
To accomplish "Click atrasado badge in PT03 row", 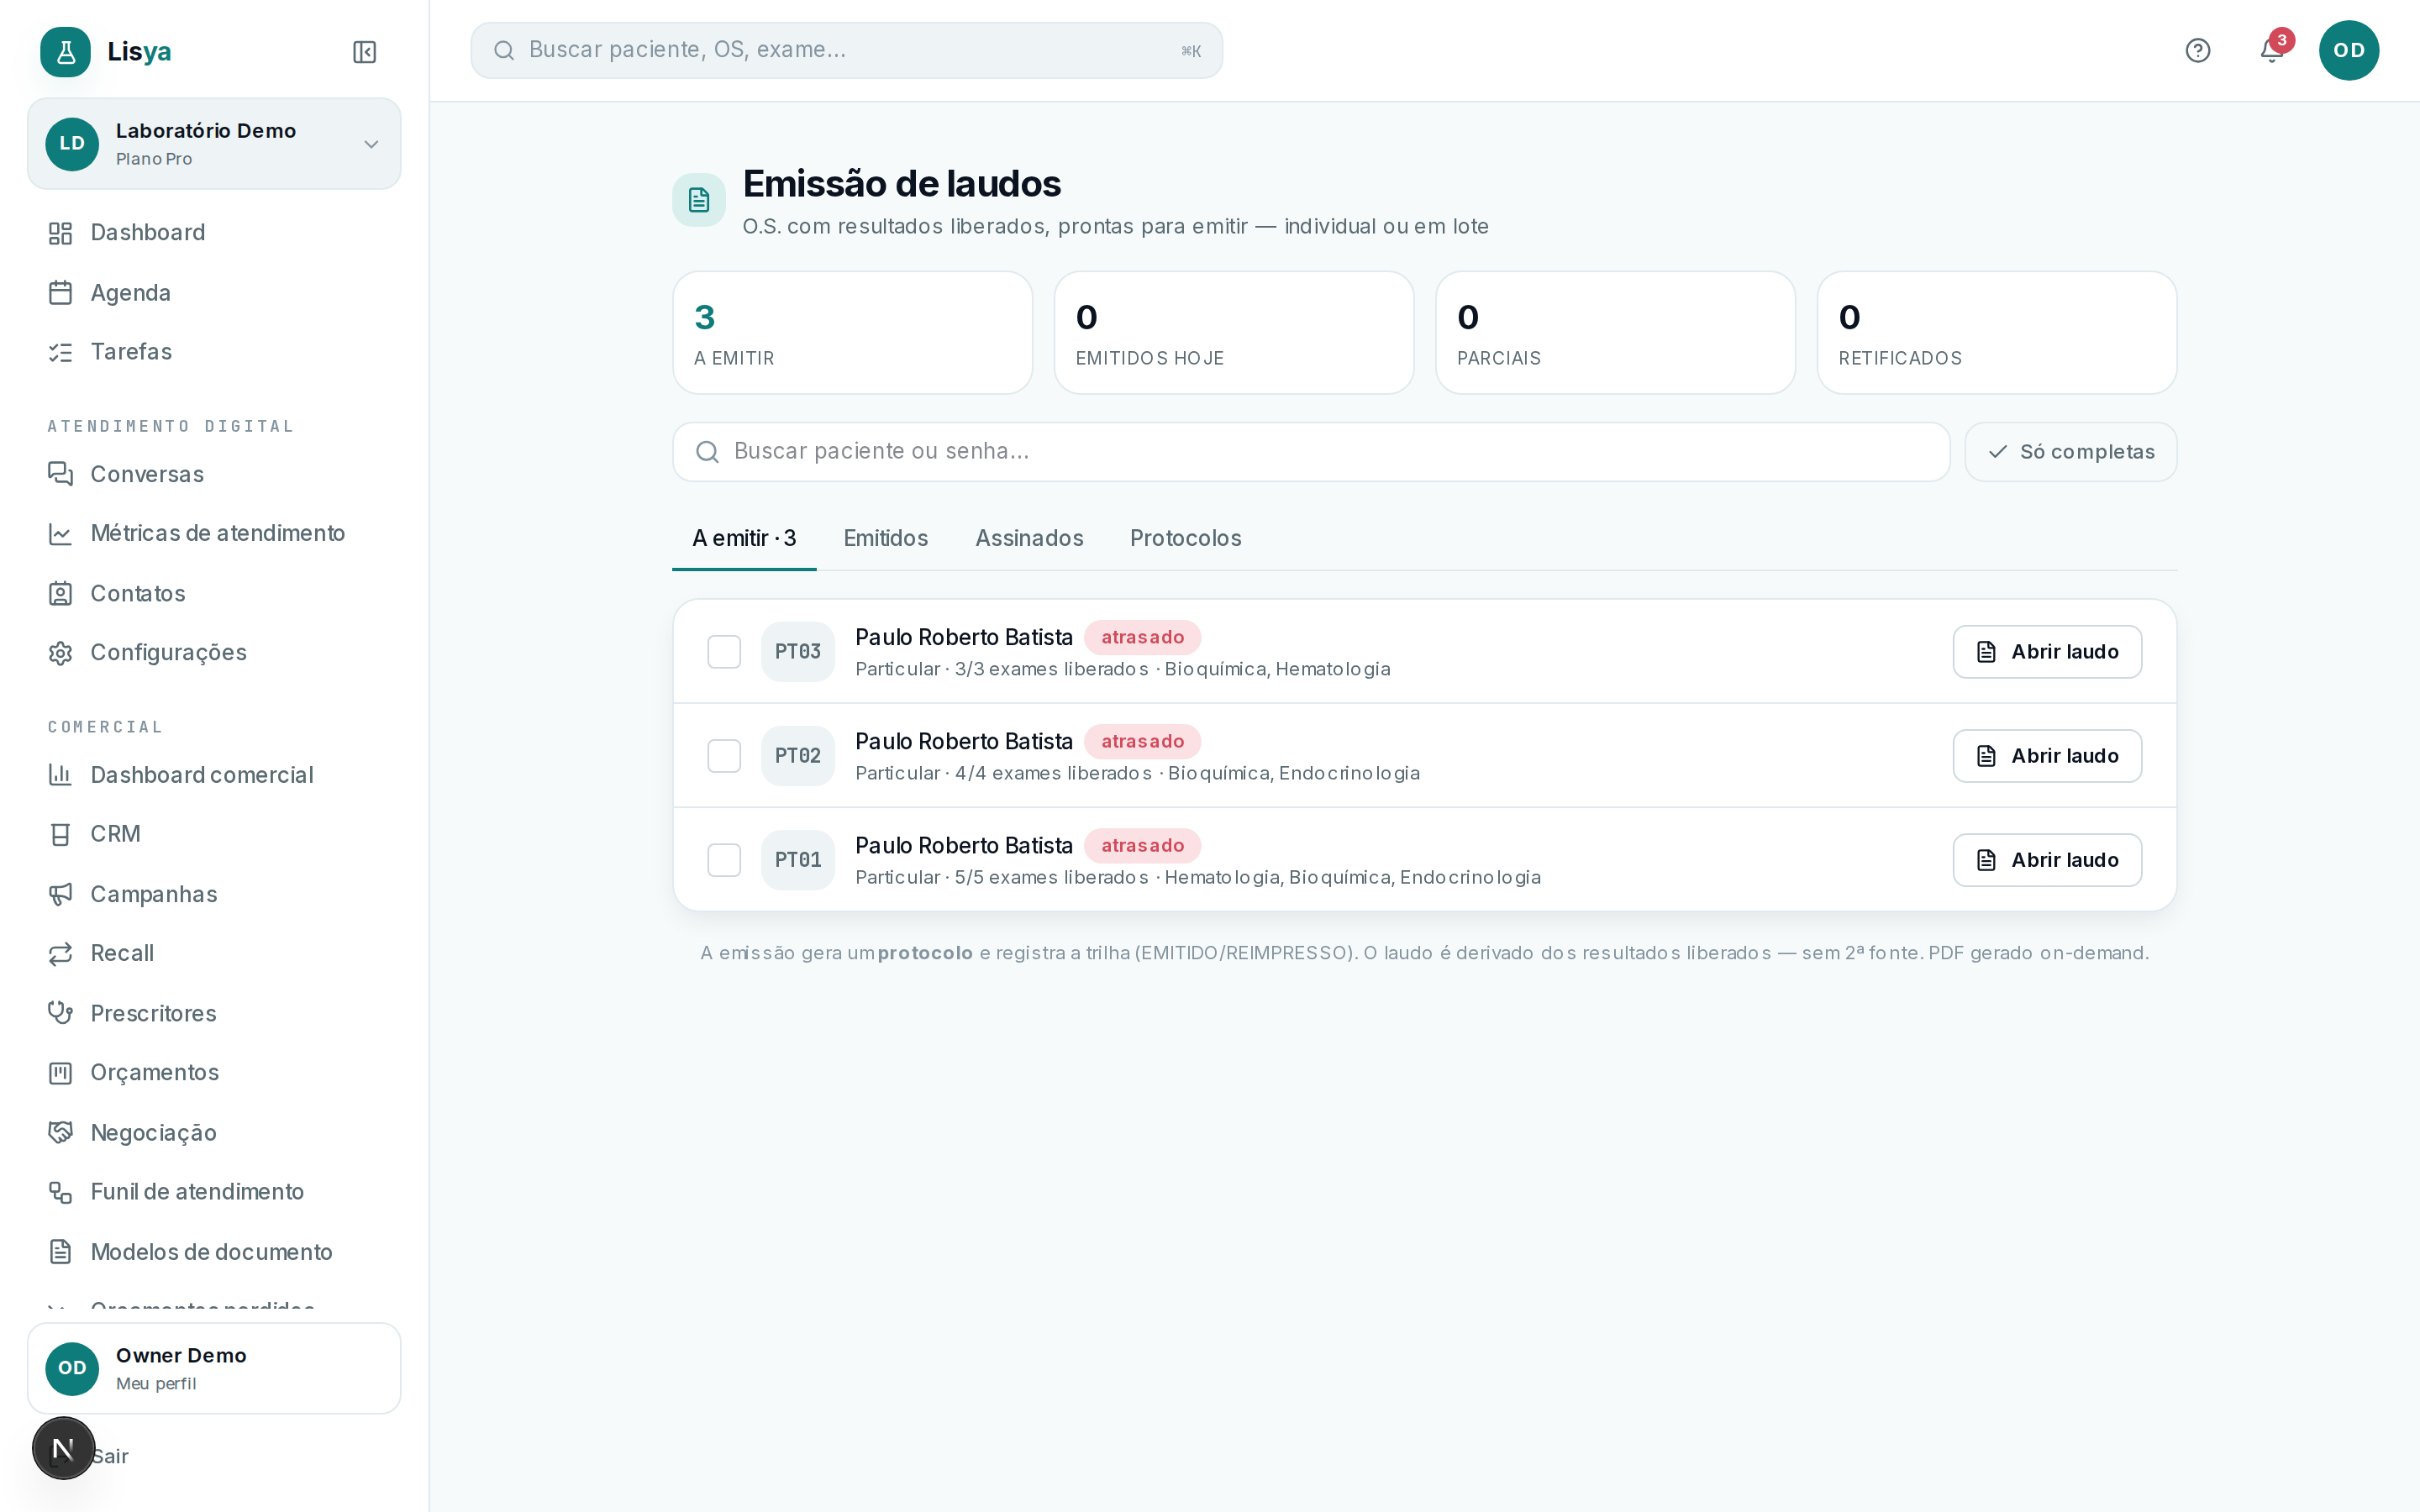I will pyautogui.click(x=1142, y=637).
